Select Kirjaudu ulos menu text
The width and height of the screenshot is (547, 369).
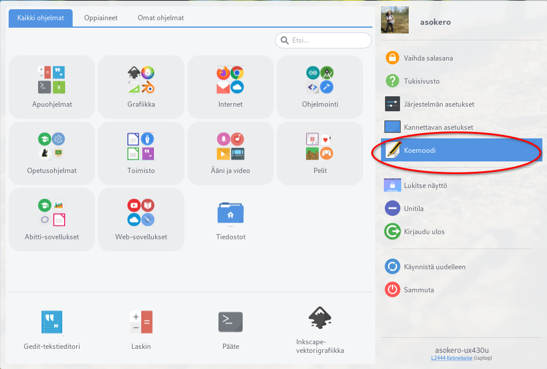pos(424,232)
